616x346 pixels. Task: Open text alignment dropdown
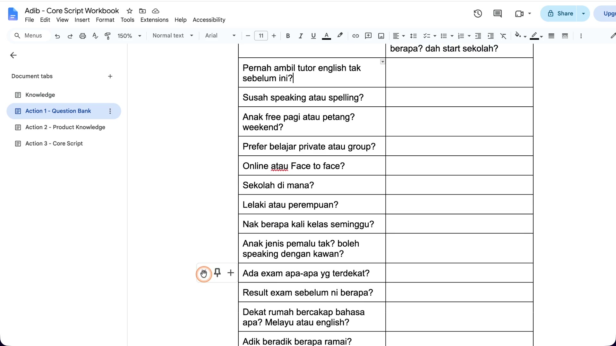coord(399,36)
